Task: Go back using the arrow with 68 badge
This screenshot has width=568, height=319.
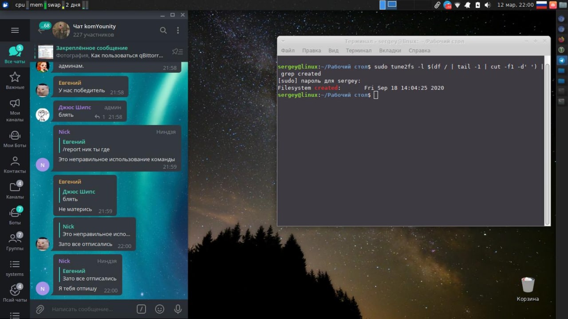Action: point(44,28)
